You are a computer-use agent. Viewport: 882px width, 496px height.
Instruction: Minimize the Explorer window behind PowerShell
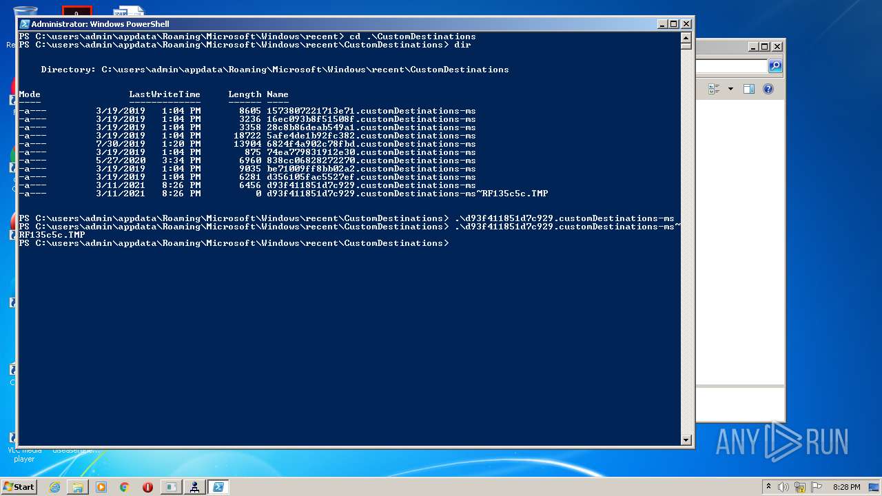click(x=753, y=47)
